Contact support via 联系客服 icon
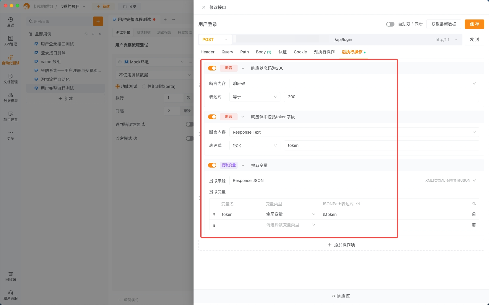This screenshot has height=305, width=489. [x=11, y=295]
